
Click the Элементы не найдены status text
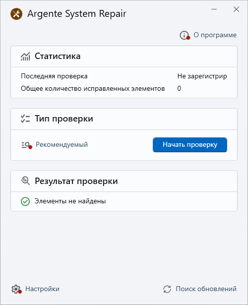coord(70,201)
